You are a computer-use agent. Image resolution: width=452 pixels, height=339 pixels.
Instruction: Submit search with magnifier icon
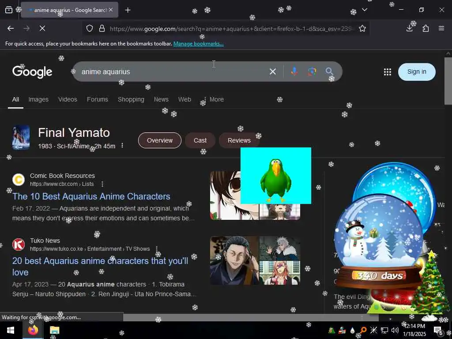click(329, 72)
